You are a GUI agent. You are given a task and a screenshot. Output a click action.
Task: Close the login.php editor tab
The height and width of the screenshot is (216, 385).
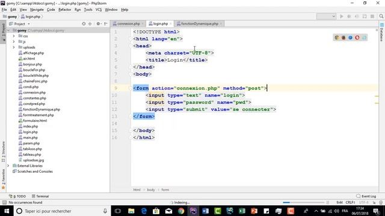[x=171, y=24]
